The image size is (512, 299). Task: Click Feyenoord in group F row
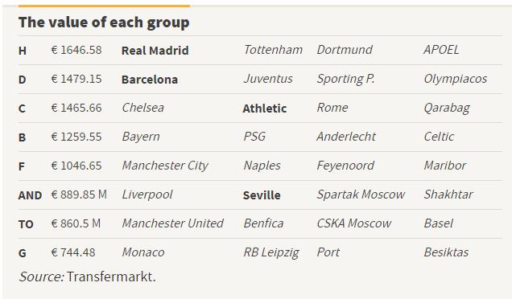pos(345,166)
